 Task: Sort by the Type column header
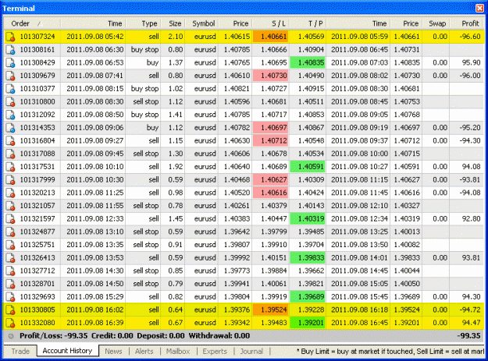pyautogui.click(x=143, y=23)
